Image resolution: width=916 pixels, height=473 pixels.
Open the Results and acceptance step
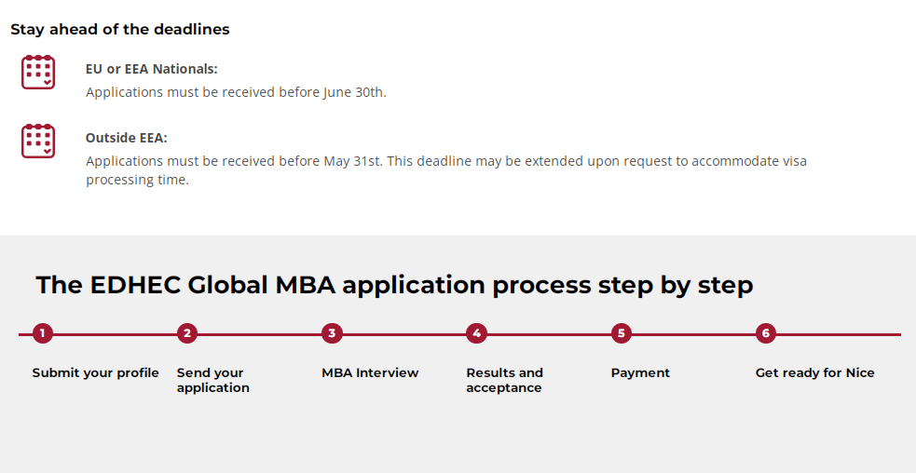click(504, 380)
